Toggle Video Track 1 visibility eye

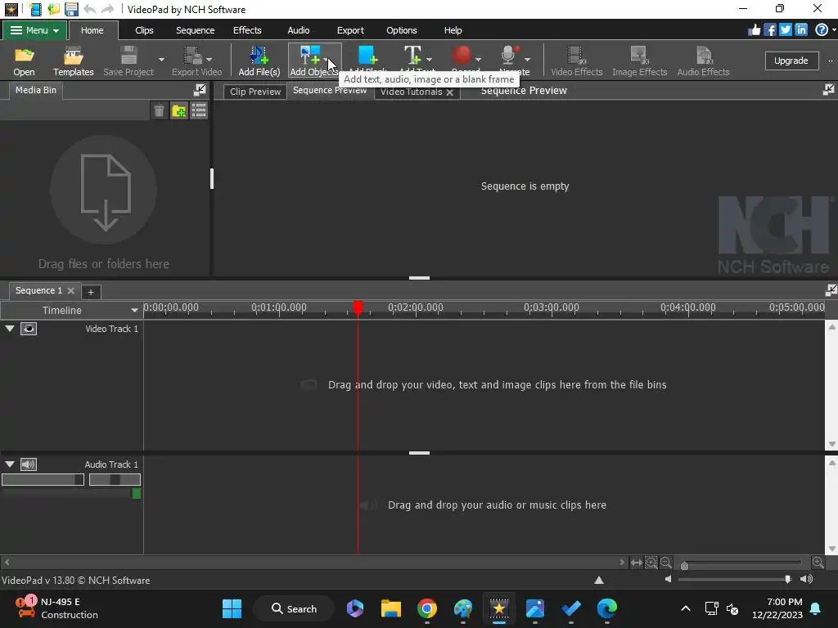(29, 329)
